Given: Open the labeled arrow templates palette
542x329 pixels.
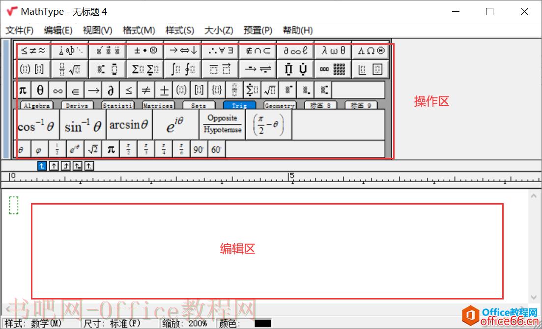Looking at the screenshot, I should click(258, 69).
